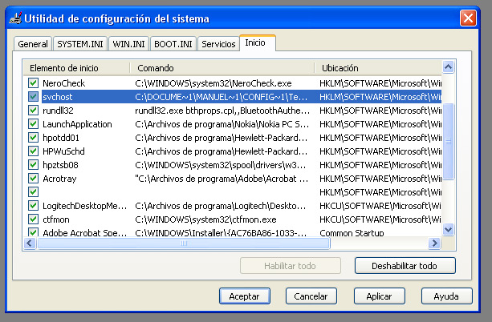
Task: Click the vertical scrollbar down arrow
Action: pyautogui.click(x=448, y=230)
